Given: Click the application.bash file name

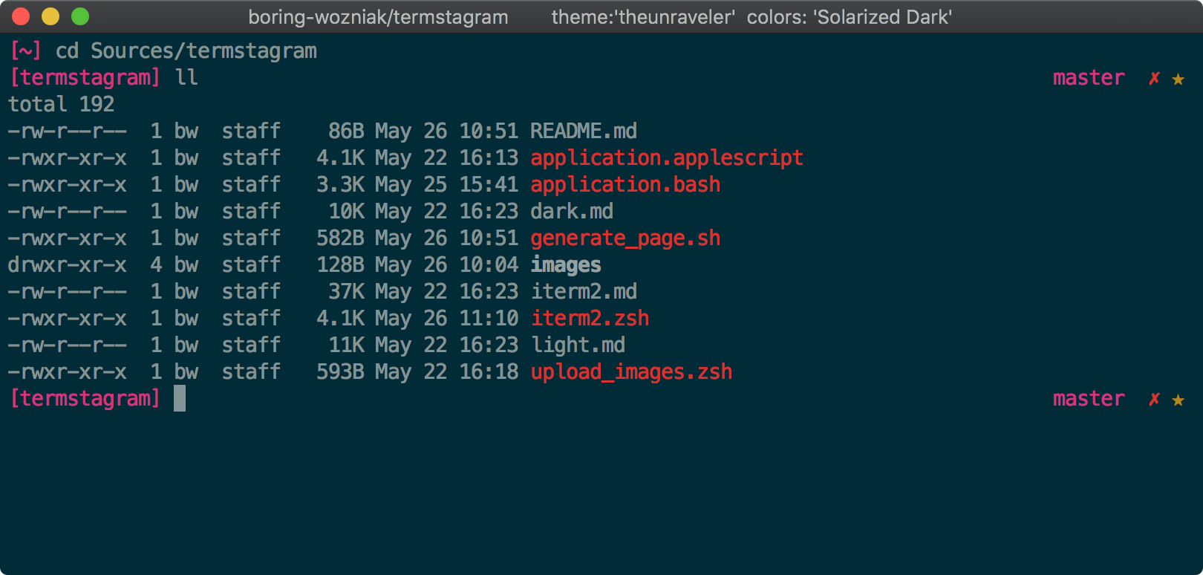Looking at the screenshot, I should pos(625,185).
